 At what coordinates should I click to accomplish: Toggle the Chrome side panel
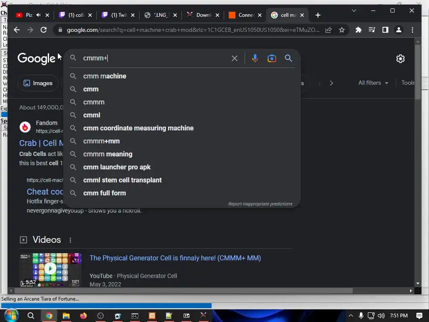tap(385, 30)
